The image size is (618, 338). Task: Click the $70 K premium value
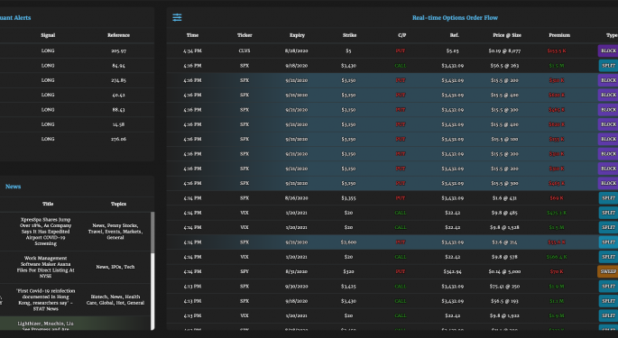tap(557, 271)
